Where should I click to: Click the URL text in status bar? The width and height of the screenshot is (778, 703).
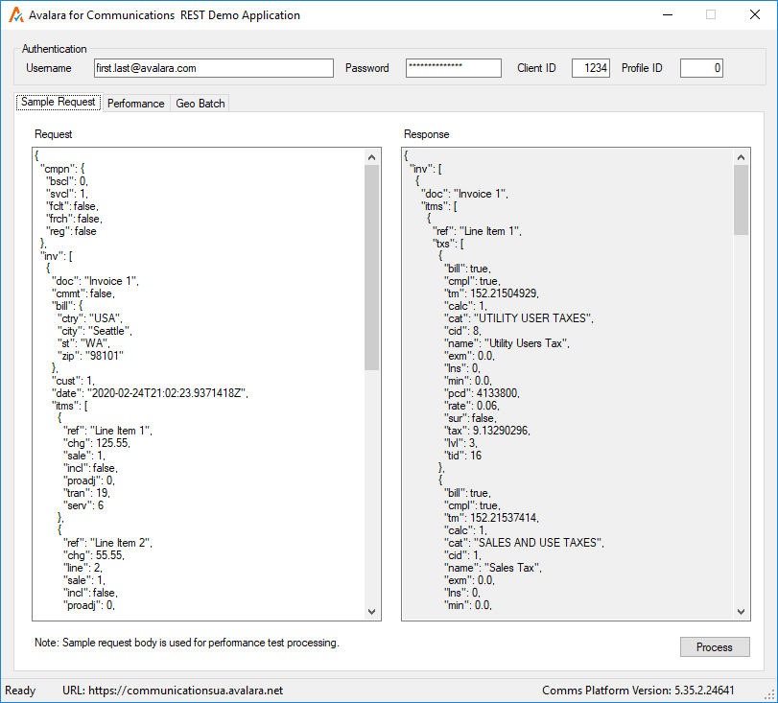pyautogui.click(x=173, y=691)
